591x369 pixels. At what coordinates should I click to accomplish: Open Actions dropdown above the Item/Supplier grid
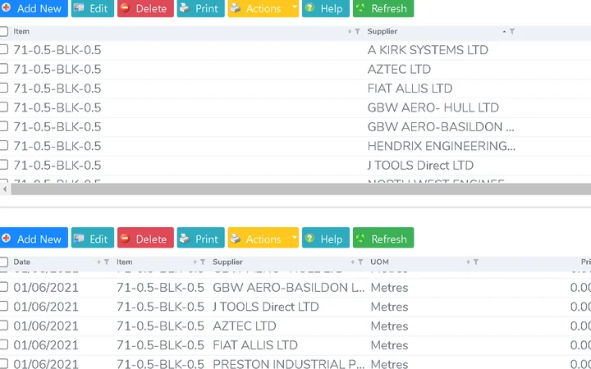(263, 8)
